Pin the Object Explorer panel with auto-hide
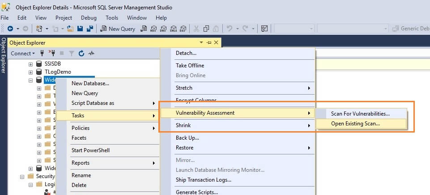Viewport: 430px width, 195px height. (x=209, y=42)
